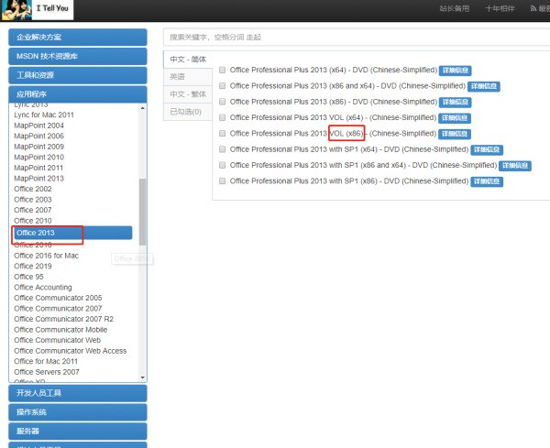Image resolution: width=550 pixels, height=448 pixels.
Task: Show 详细信息 for Office 2013 SP1 (x86 and x64)
Action: (x=515, y=166)
